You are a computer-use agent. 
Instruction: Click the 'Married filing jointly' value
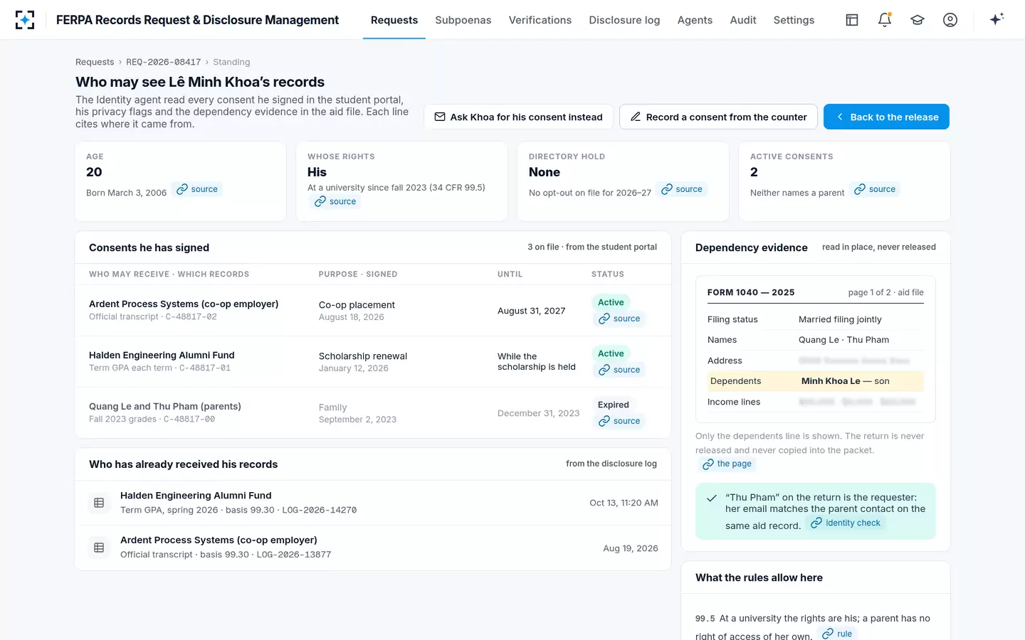[840, 319]
